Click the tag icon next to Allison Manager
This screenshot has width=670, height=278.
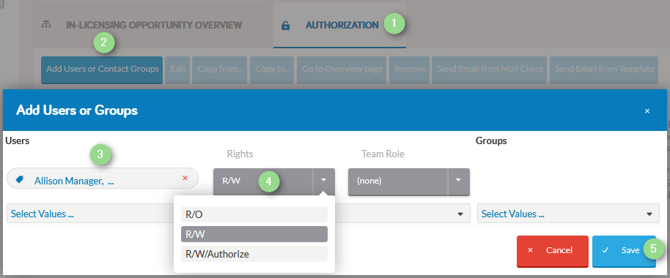[x=19, y=180]
